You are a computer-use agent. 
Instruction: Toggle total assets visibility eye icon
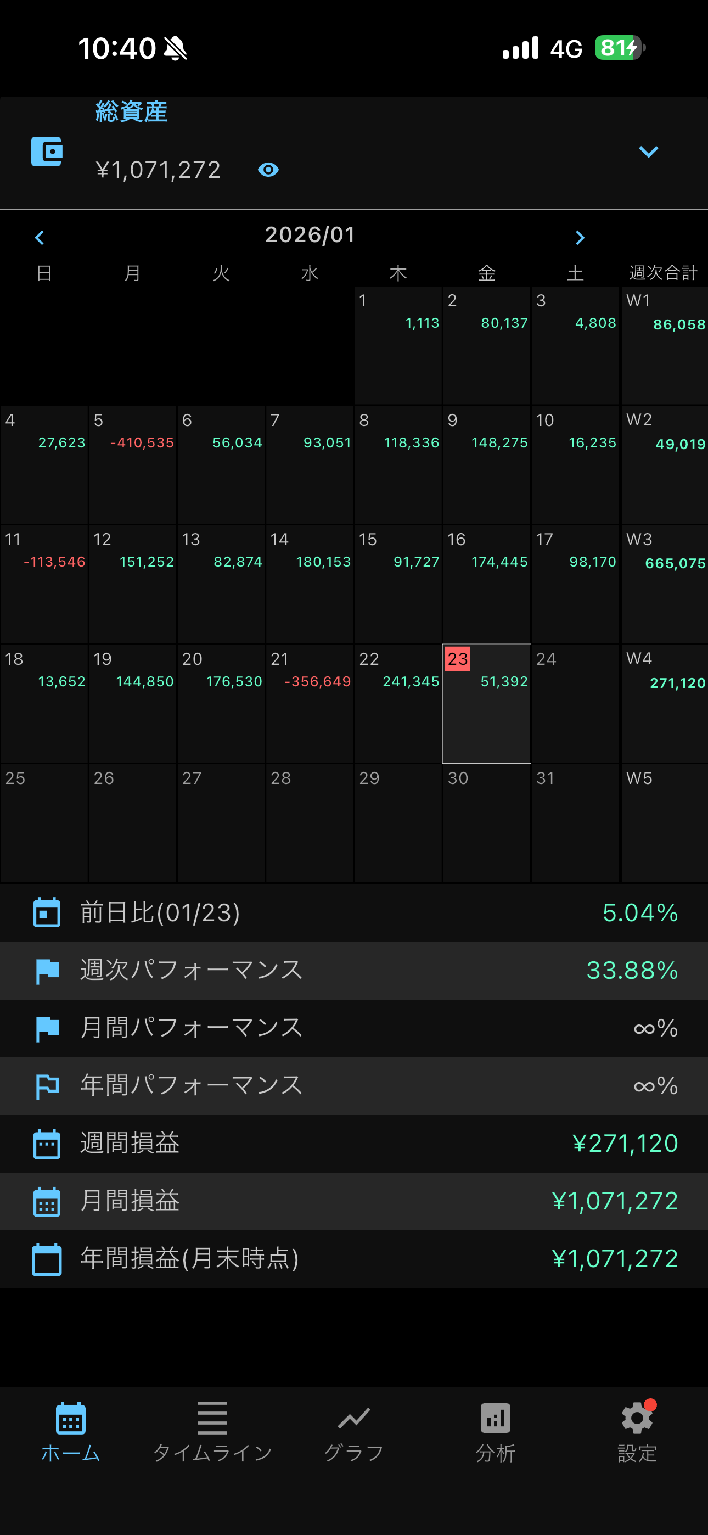pyautogui.click(x=268, y=170)
